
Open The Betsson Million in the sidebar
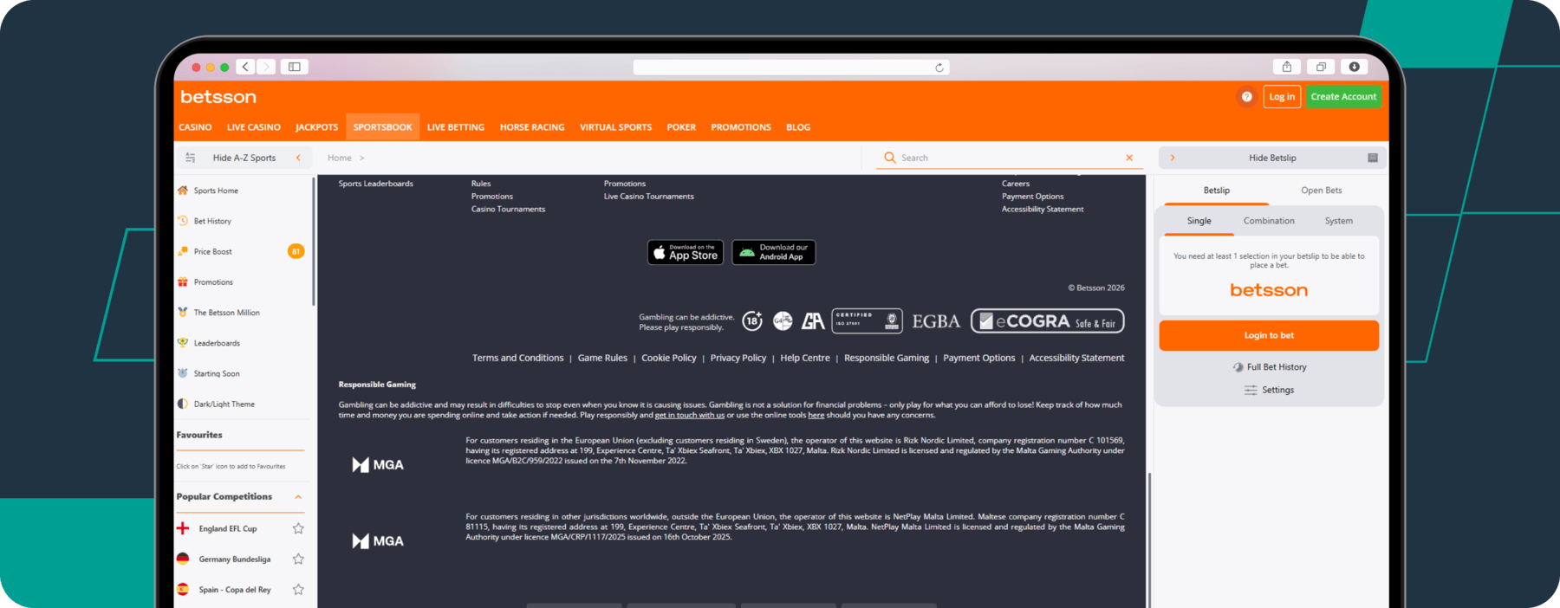click(x=226, y=313)
